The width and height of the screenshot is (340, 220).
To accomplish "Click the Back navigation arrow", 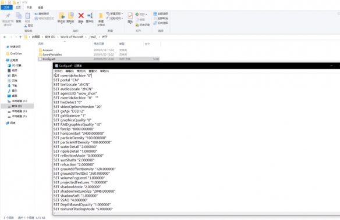I will [x=5, y=37].
